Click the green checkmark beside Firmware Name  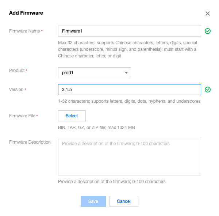[x=208, y=31]
